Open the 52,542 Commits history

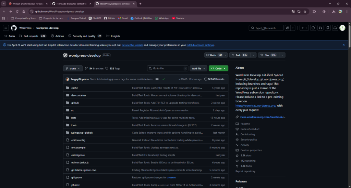pyautogui.click(x=214, y=79)
